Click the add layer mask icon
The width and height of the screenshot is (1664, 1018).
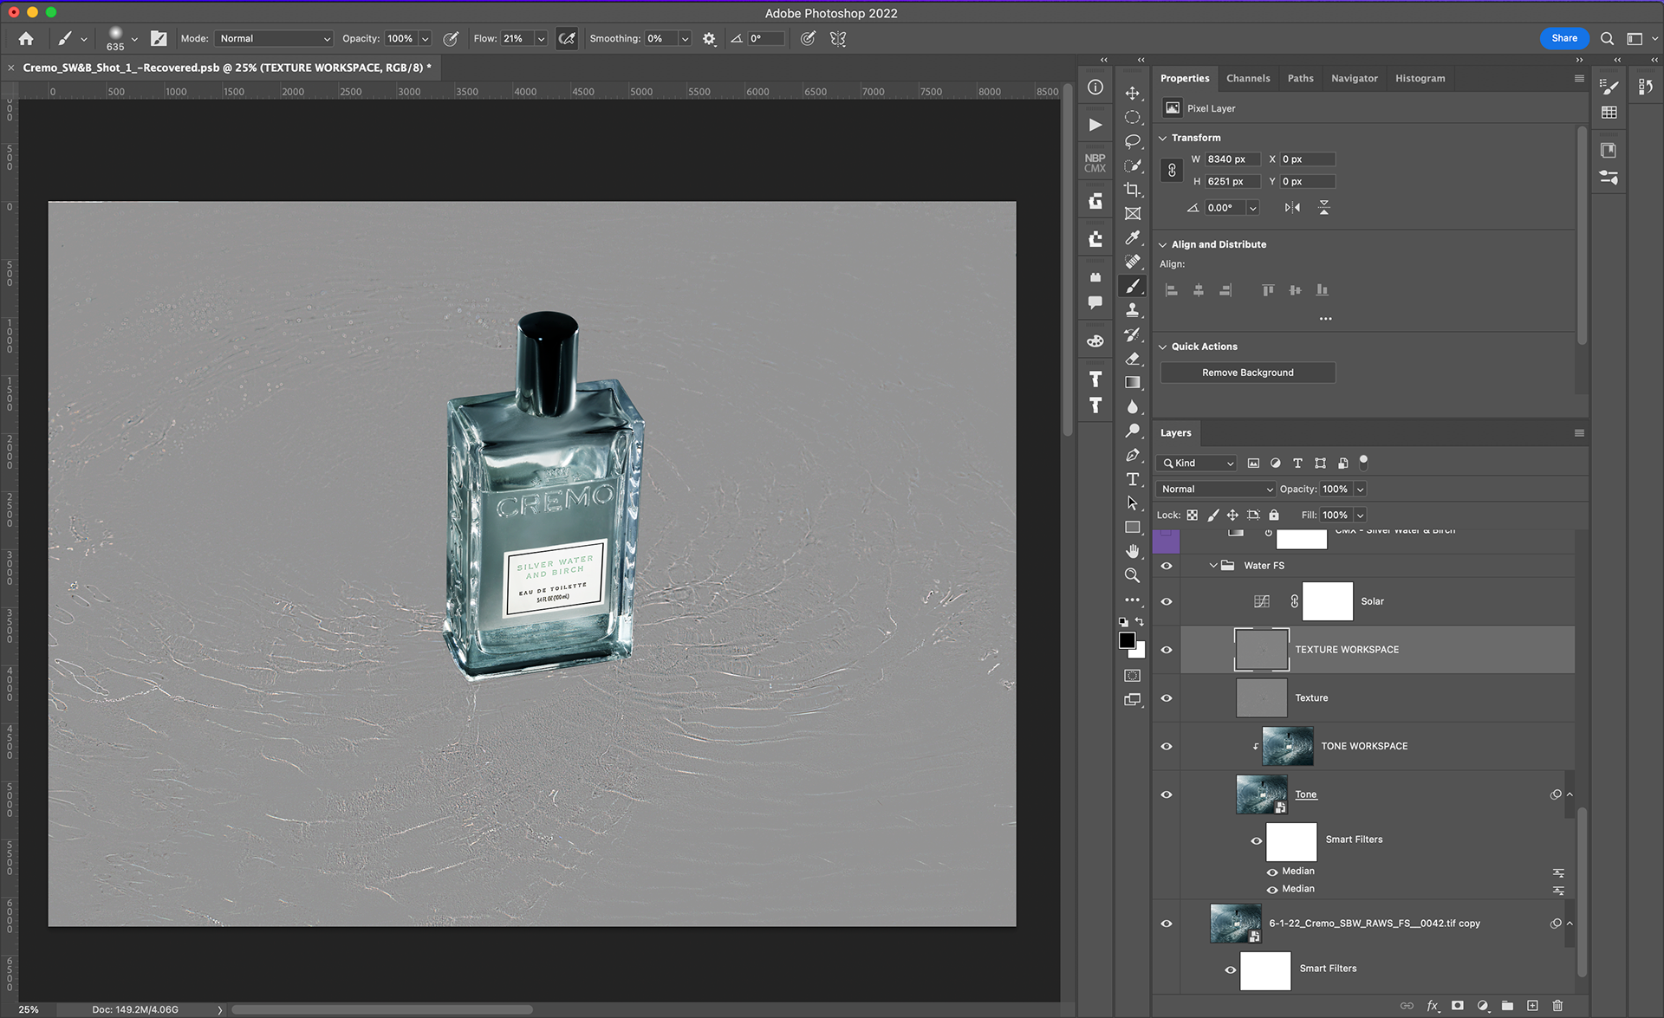tap(1458, 1006)
